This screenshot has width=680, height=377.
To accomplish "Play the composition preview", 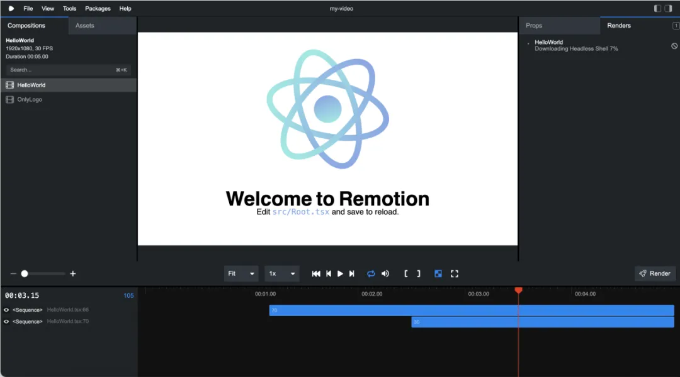I will coord(341,273).
